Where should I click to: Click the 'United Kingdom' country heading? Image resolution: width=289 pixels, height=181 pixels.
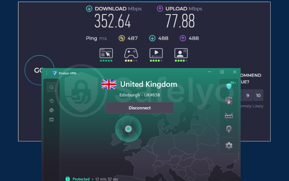(x=148, y=84)
